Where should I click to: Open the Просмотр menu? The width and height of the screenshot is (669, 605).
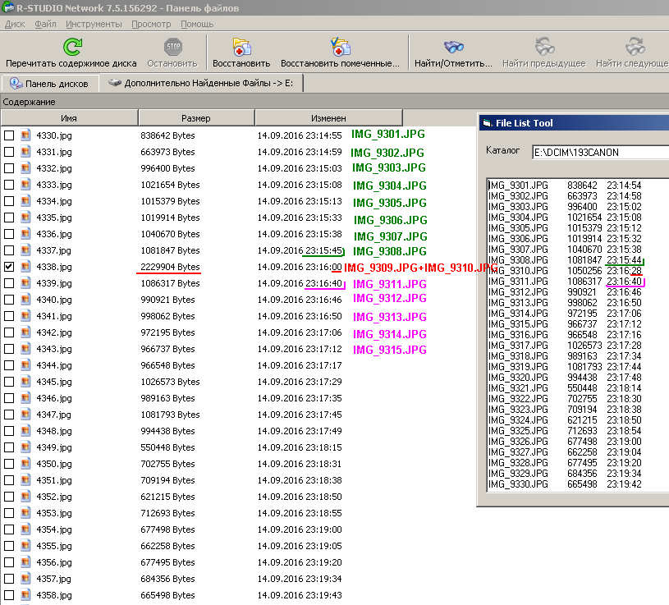(x=151, y=24)
